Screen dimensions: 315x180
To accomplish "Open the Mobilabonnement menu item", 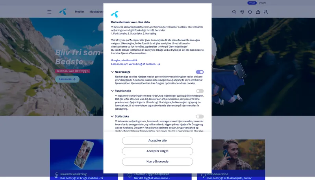I will (96, 12).
